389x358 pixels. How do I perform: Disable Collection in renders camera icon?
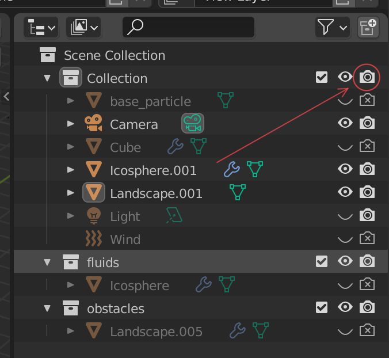[x=367, y=77]
